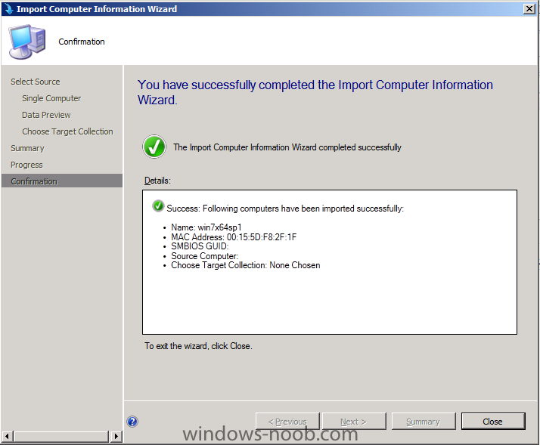Click the 'Name: win7x64sp1' detail line
The image size is (540, 445).
coord(206,227)
